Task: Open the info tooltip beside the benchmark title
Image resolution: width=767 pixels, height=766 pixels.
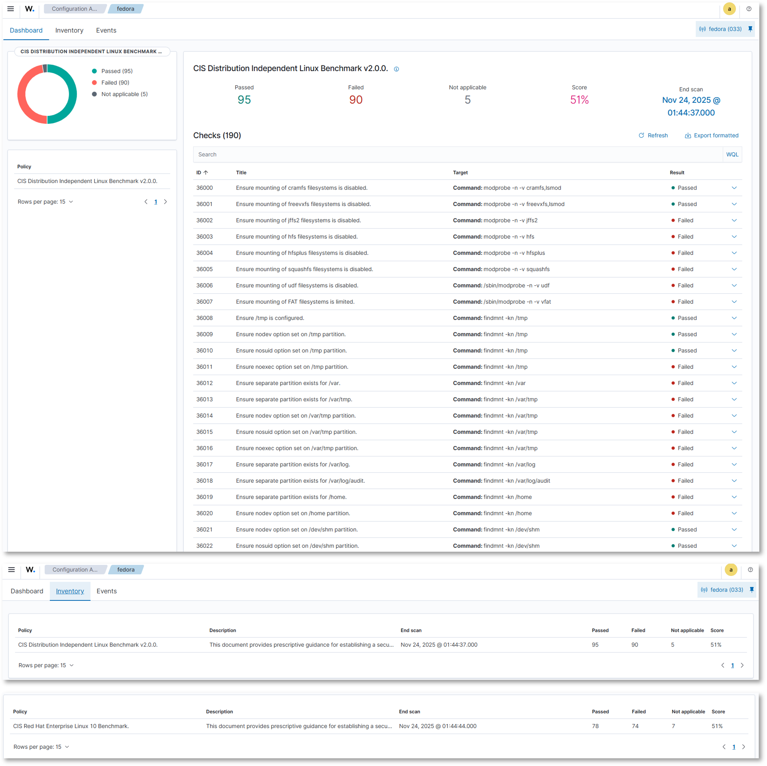Action: coord(396,69)
